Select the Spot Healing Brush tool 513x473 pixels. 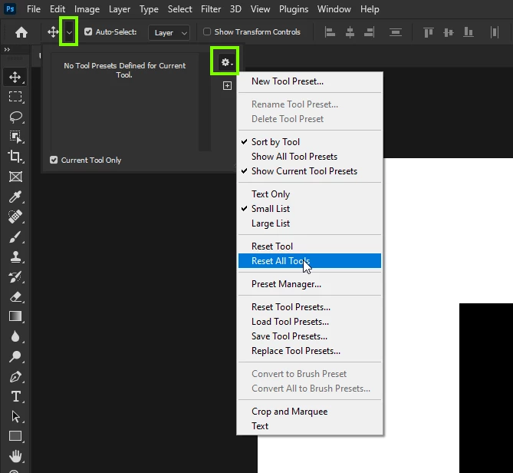coord(15,217)
